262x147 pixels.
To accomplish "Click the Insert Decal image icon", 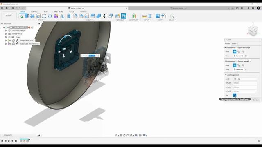I will (x=158, y=16).
